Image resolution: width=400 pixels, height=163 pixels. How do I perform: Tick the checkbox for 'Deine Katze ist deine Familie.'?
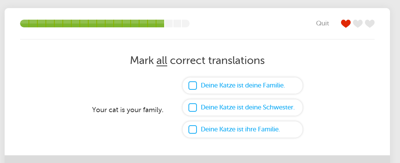tap(193, 86)
